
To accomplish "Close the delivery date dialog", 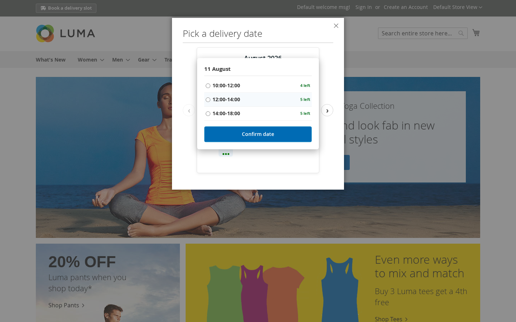I will pyautogui.click(x=336, y=26).
